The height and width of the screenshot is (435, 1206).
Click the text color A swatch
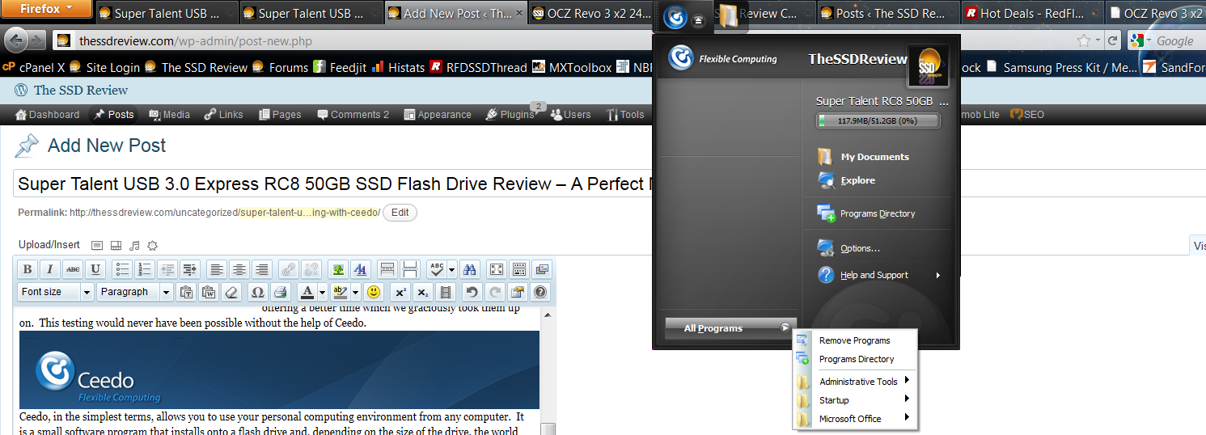tap(307, 292)
